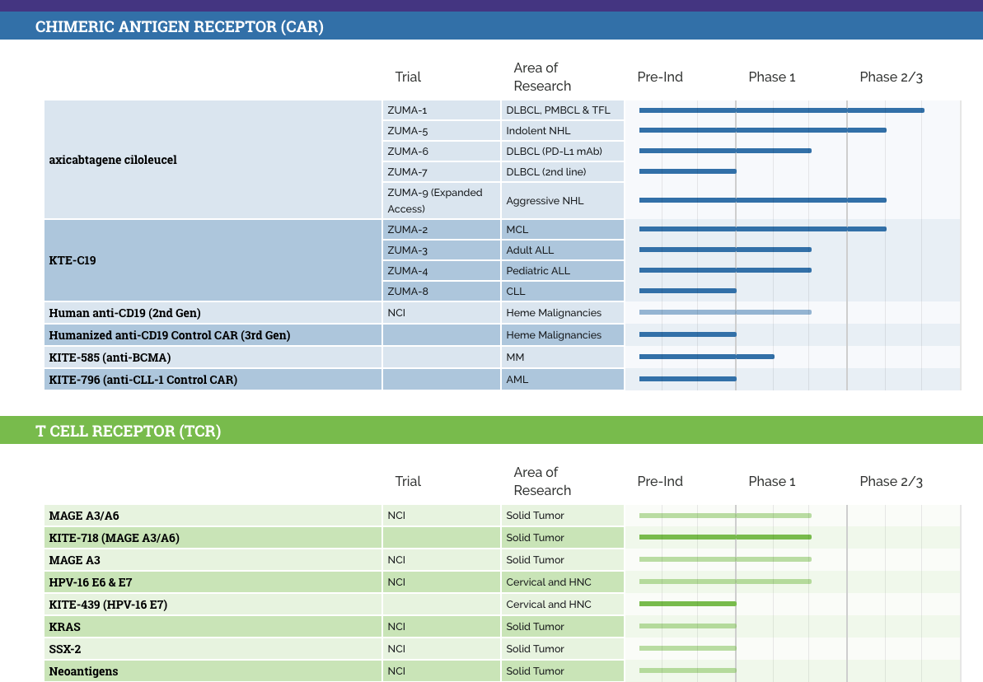Click the ZUMA-9 (Expanded Access) cell
This screenshot has height=682, width=983.
pyautogui.click(x=442, y=201)
